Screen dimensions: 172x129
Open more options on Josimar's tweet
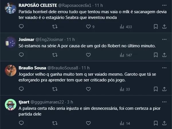[164, 39]
